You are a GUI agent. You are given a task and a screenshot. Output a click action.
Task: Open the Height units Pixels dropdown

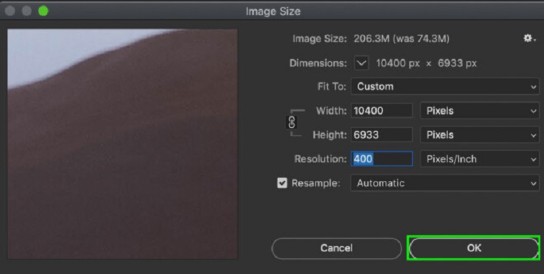(x=479, y=135)
